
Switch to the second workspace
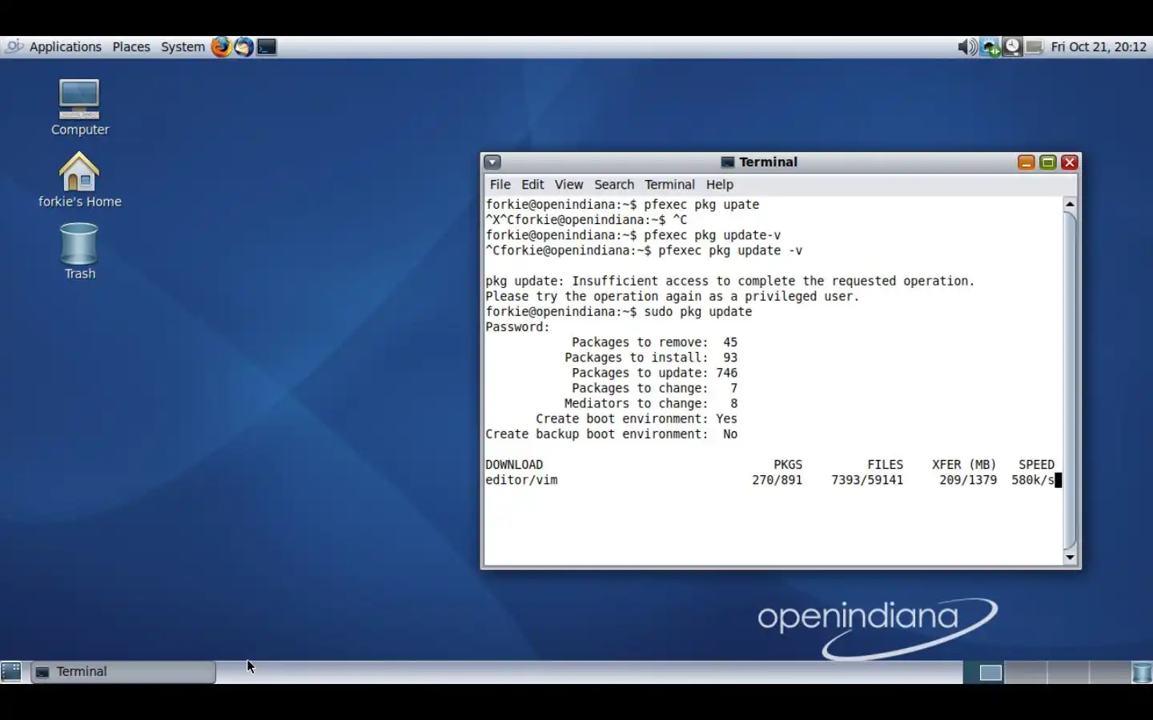tap(1026, 672)
